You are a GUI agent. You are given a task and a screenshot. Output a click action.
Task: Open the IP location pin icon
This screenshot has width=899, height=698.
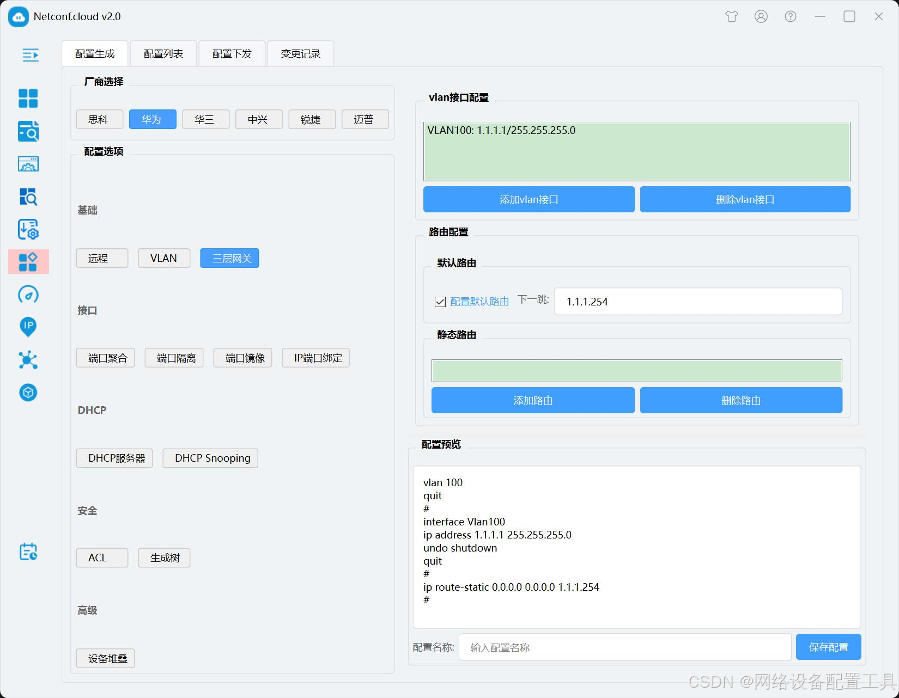click(x=28, y=327)
